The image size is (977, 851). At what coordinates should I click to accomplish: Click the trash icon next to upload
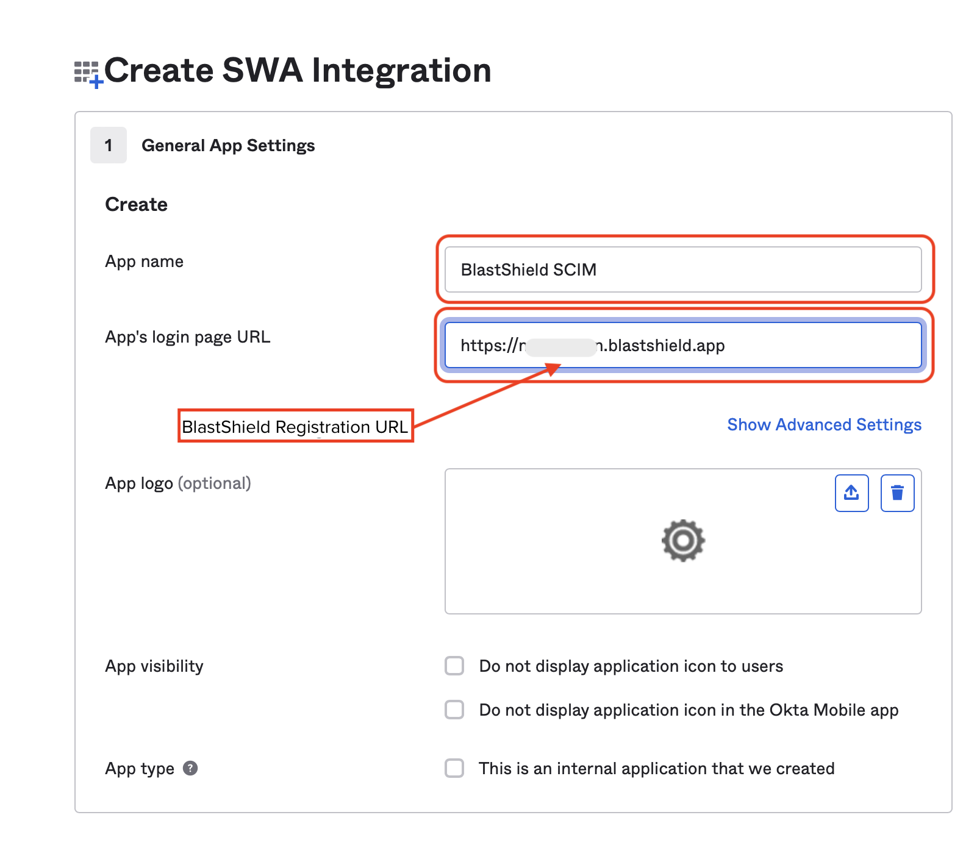pos(896,493)
